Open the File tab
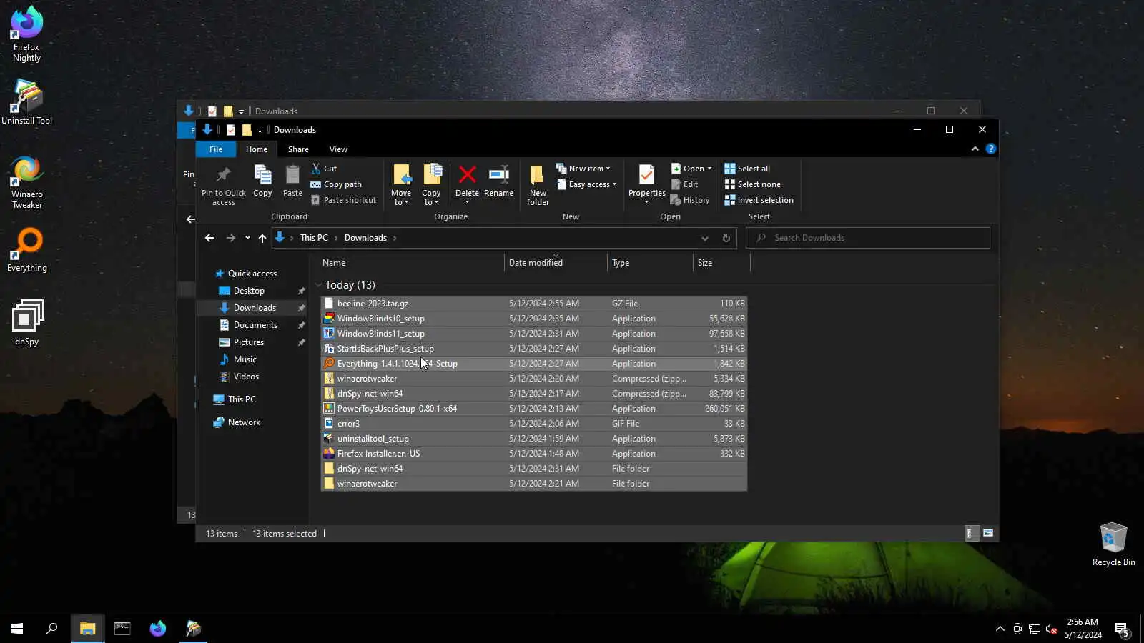 pos(216,149)
